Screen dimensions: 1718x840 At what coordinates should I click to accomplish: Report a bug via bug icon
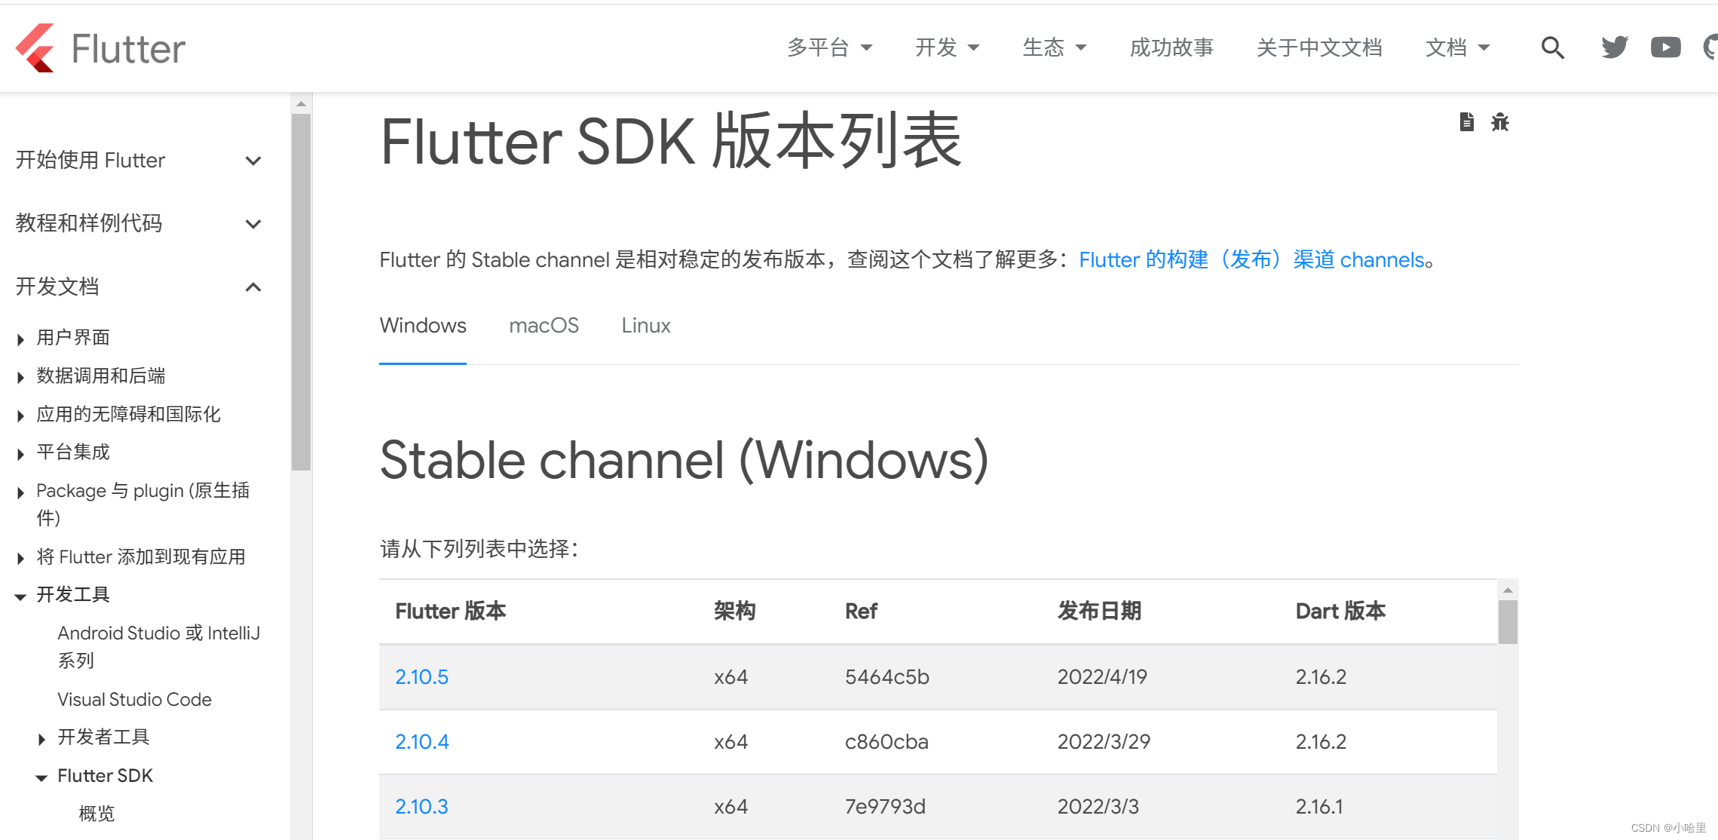[1499, 121]
